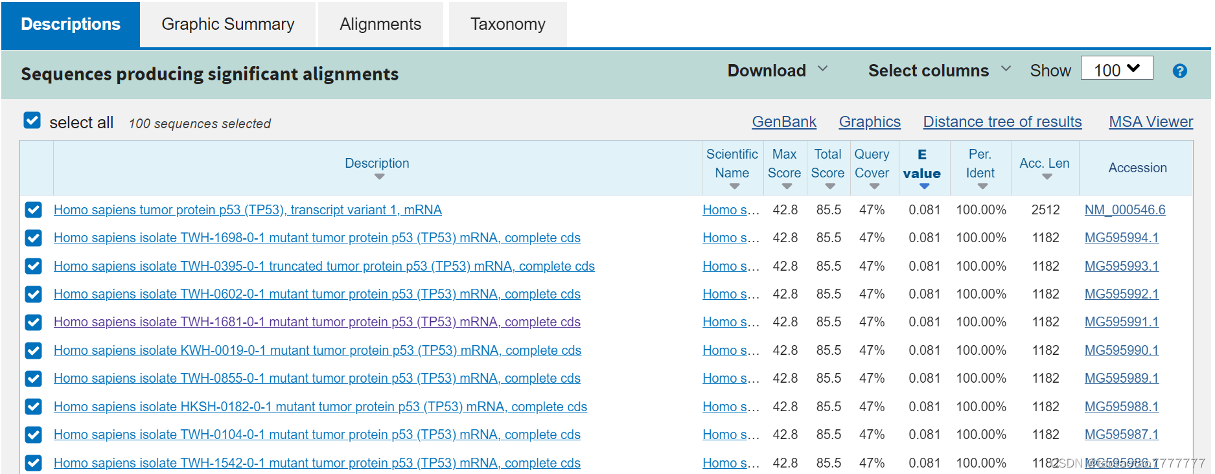Toggle the select all checkbox
This screenshot has height=474, width=1215.
32,120
